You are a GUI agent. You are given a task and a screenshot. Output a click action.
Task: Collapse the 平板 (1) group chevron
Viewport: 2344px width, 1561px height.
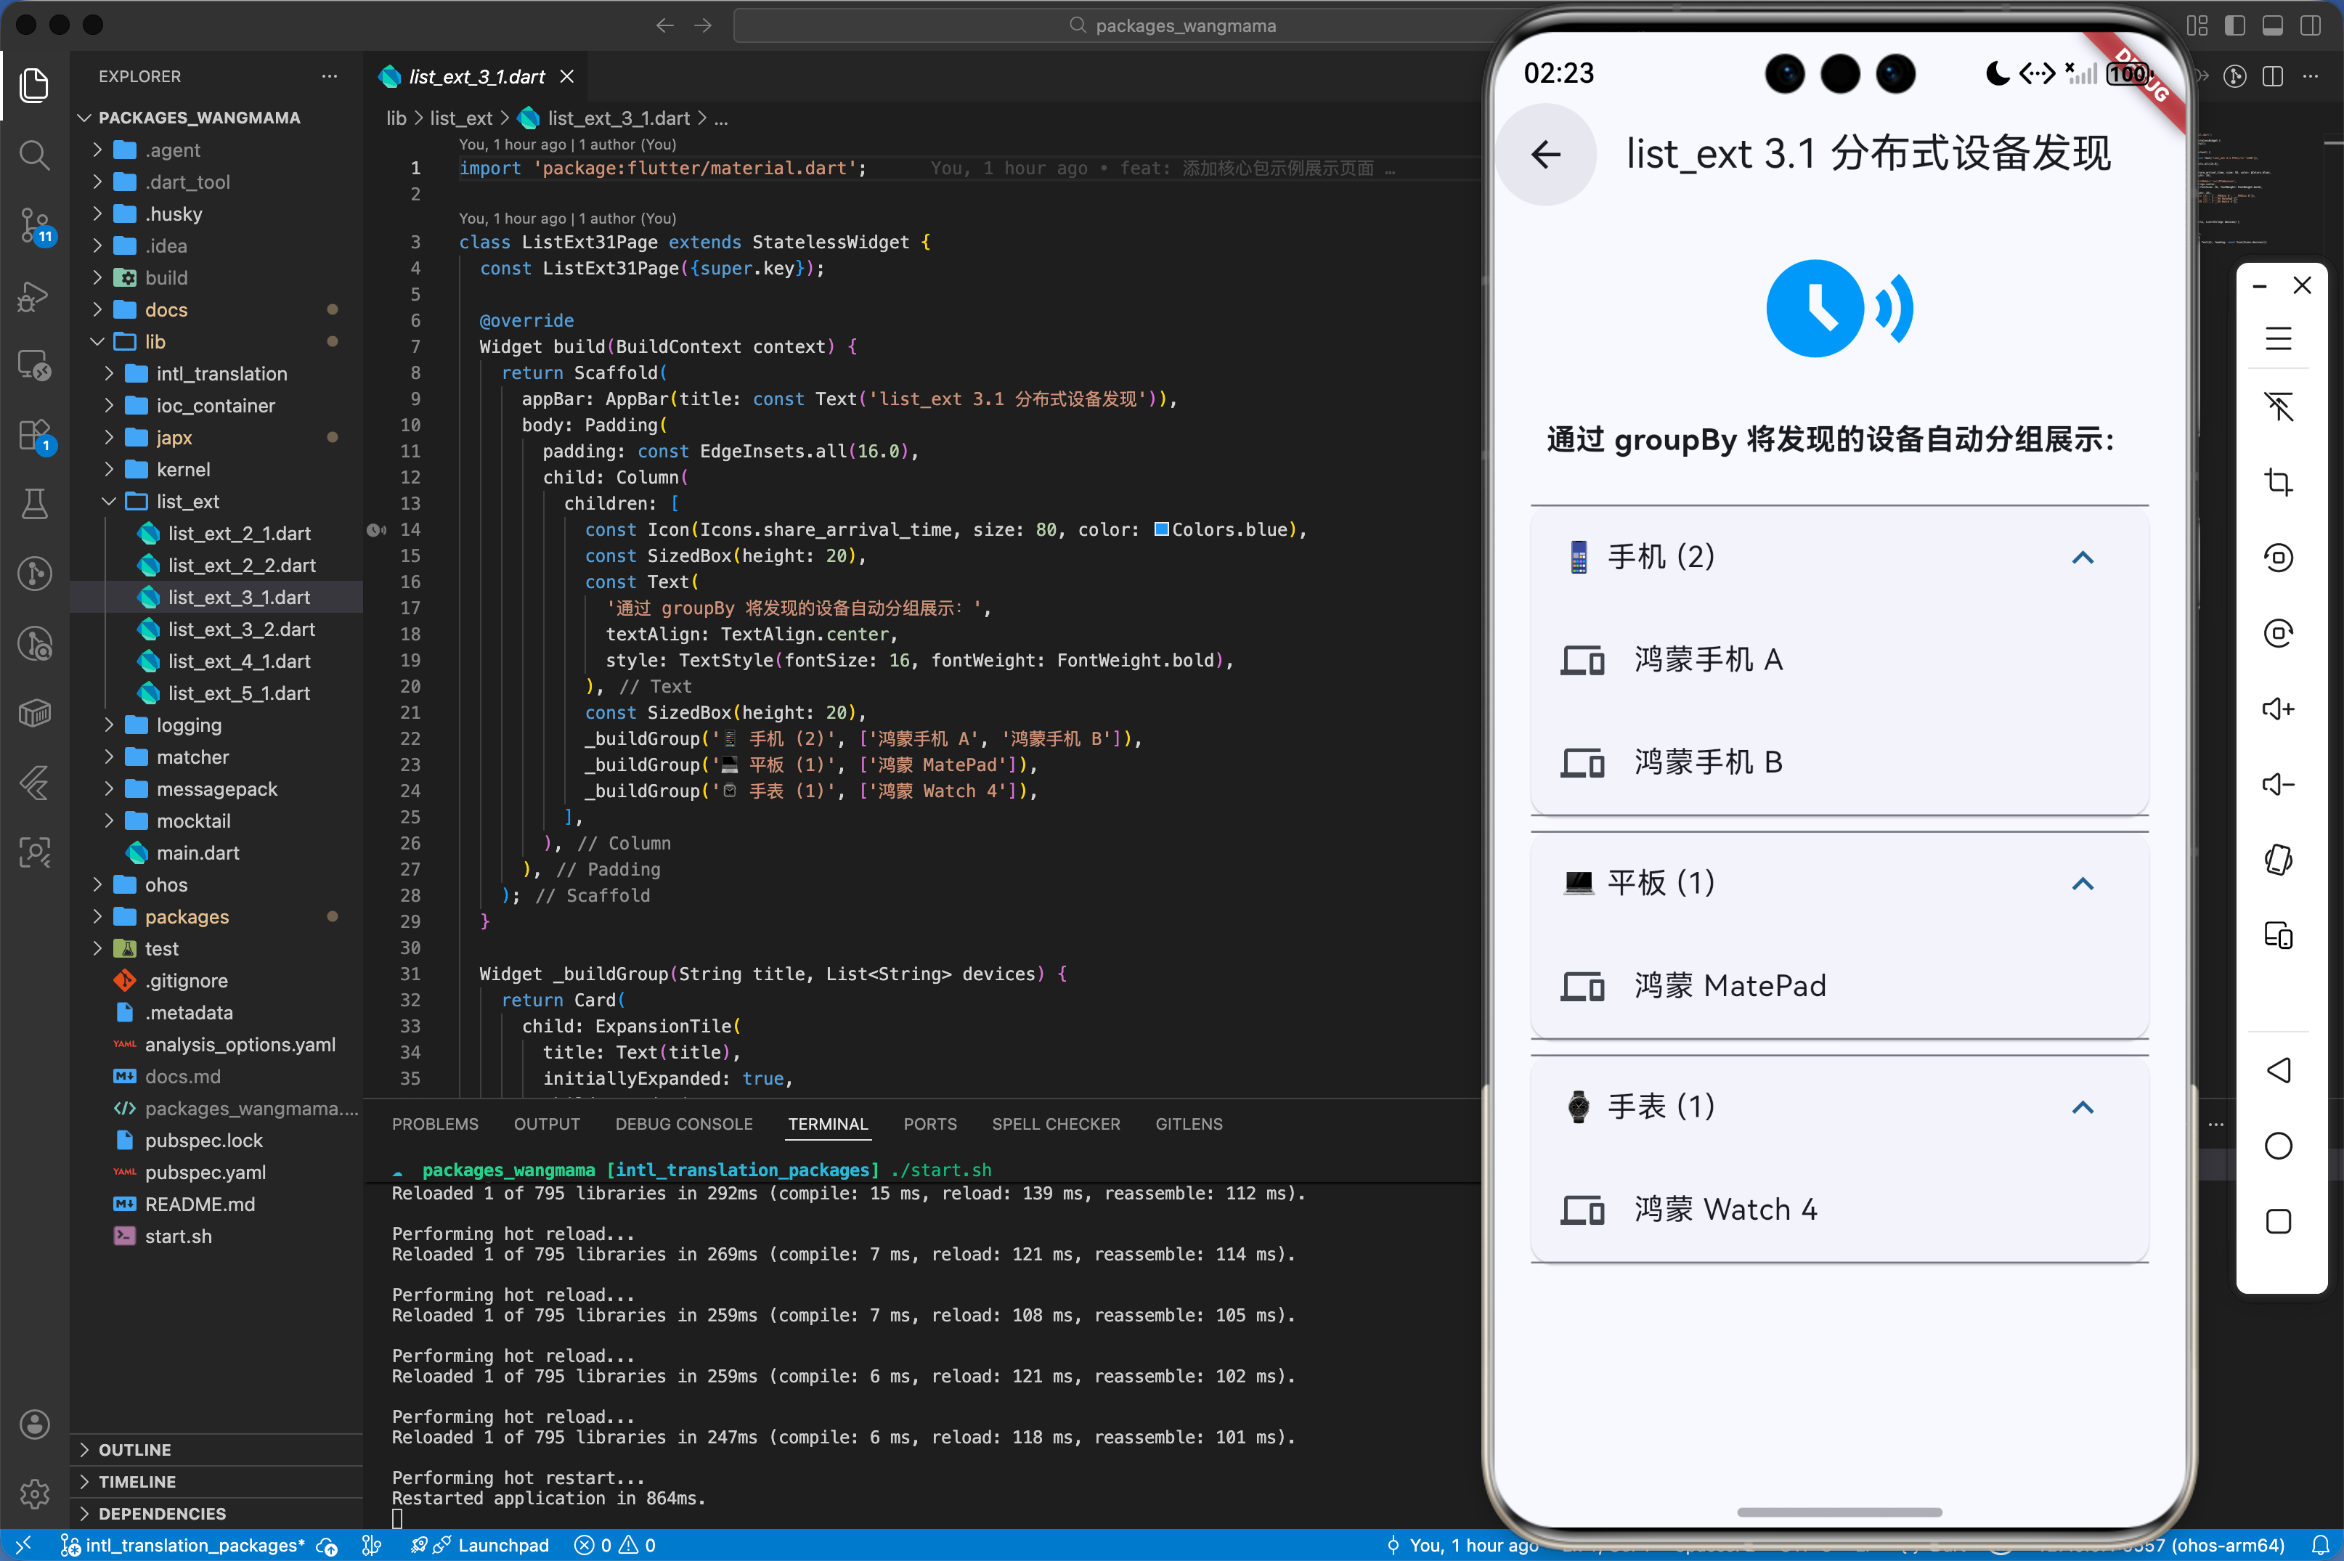pos(2082,884)
